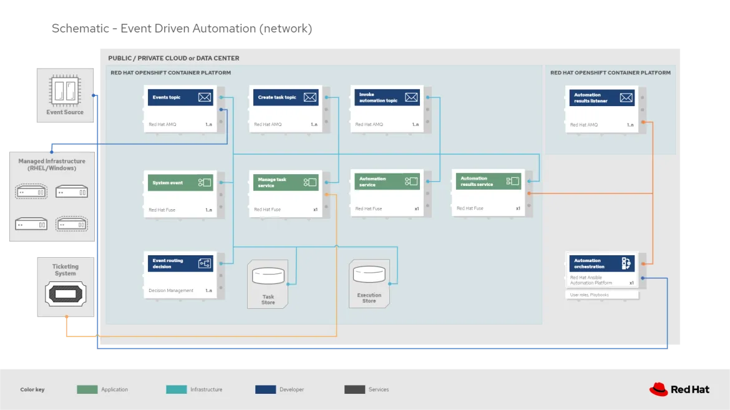The width and height of the screenshot is (730, 410).
Task: Click the integration icon on Manage task service
Action: pyautogui.click(x=310, y=182)
